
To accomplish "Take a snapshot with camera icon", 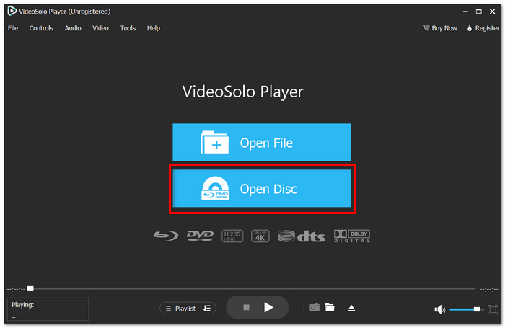I will (x=315, y=308).
